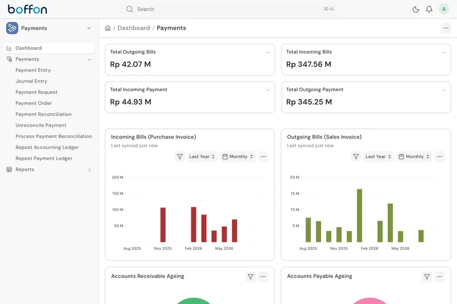Click the Dashboard chart icon in sidebar
This screenshot has height=304, width=457.
click(9, 48)
